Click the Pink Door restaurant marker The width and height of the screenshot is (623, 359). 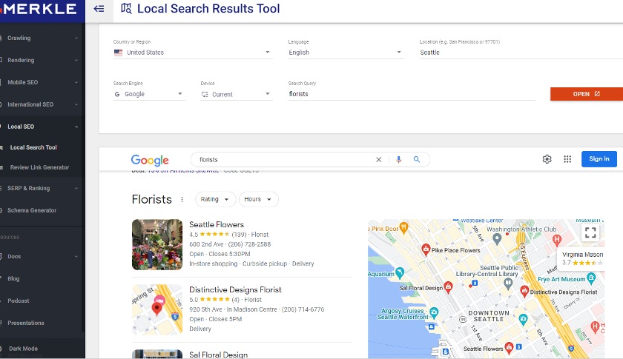point(403,227)
